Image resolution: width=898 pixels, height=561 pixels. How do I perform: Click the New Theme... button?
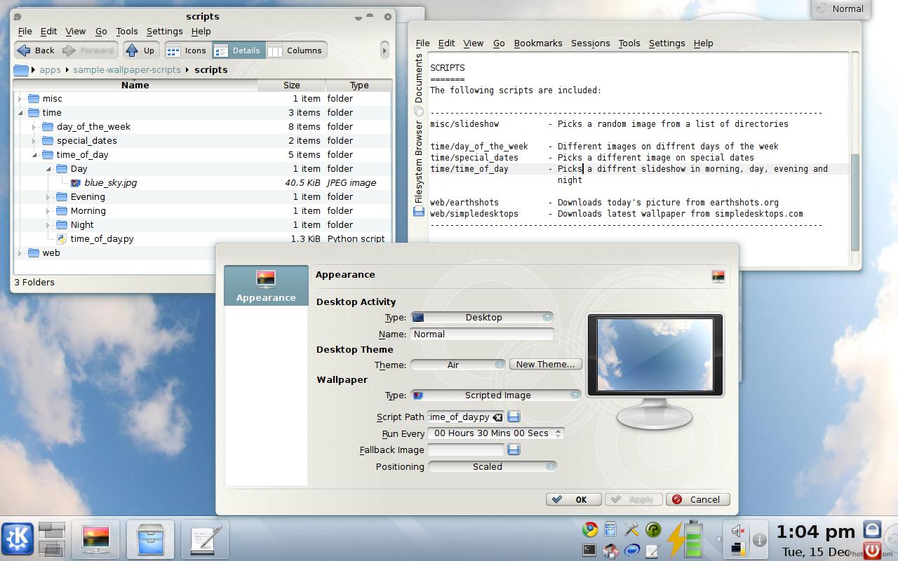point(545,365)
